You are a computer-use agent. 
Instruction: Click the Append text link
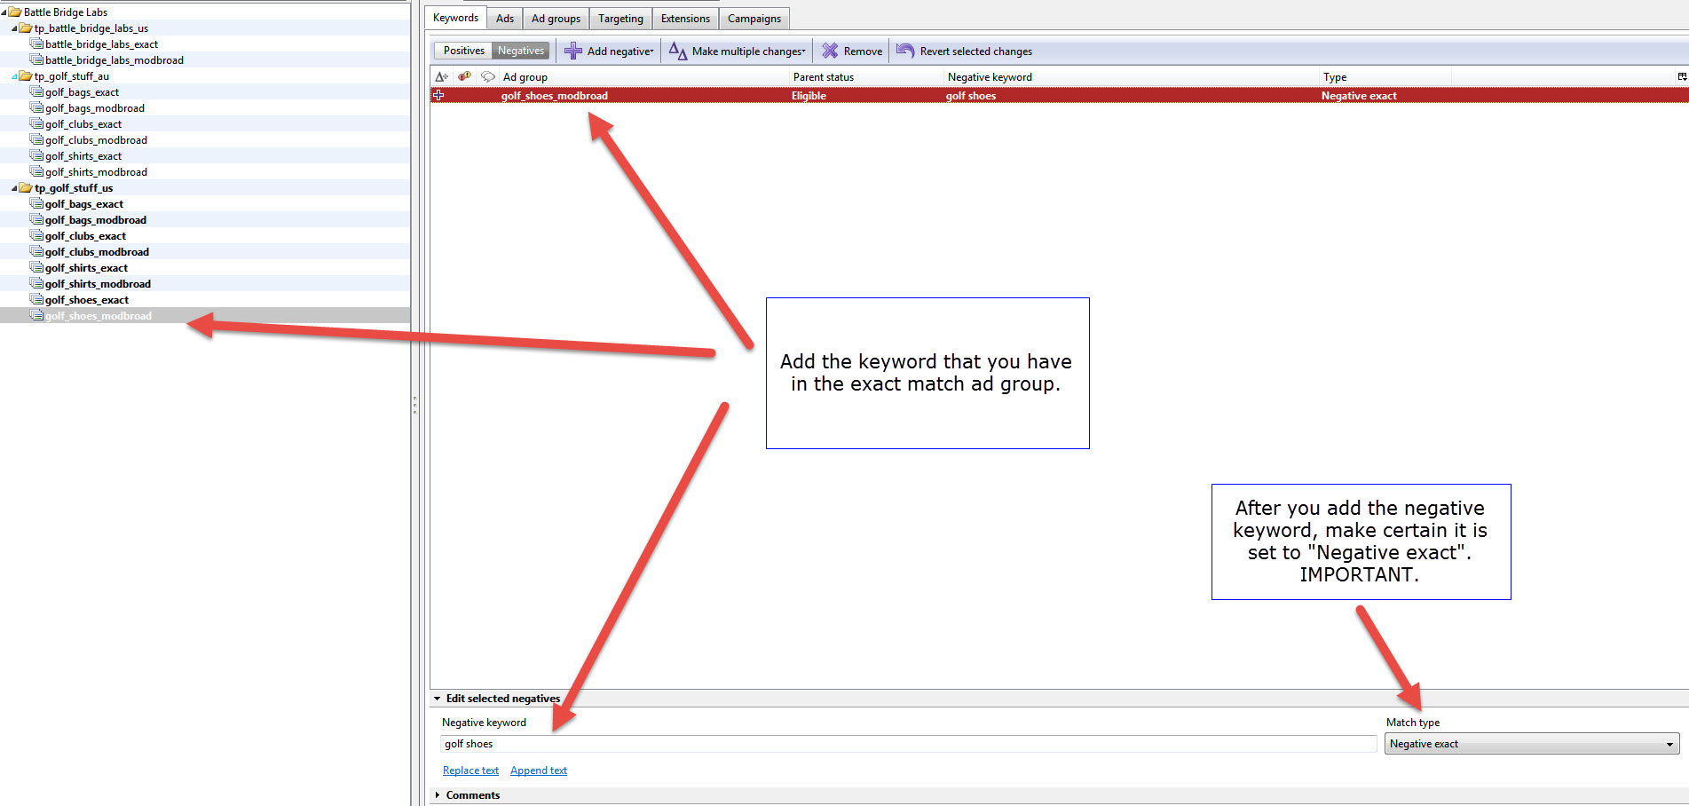point(538,770)
